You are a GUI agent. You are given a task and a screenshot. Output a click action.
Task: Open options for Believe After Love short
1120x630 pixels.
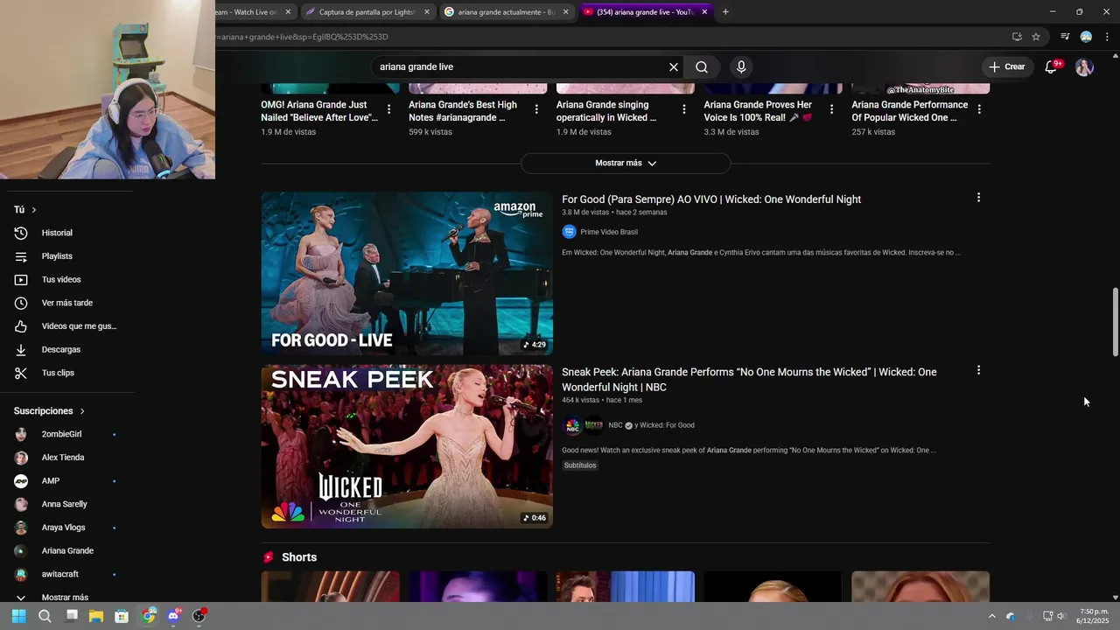point(388,109)
